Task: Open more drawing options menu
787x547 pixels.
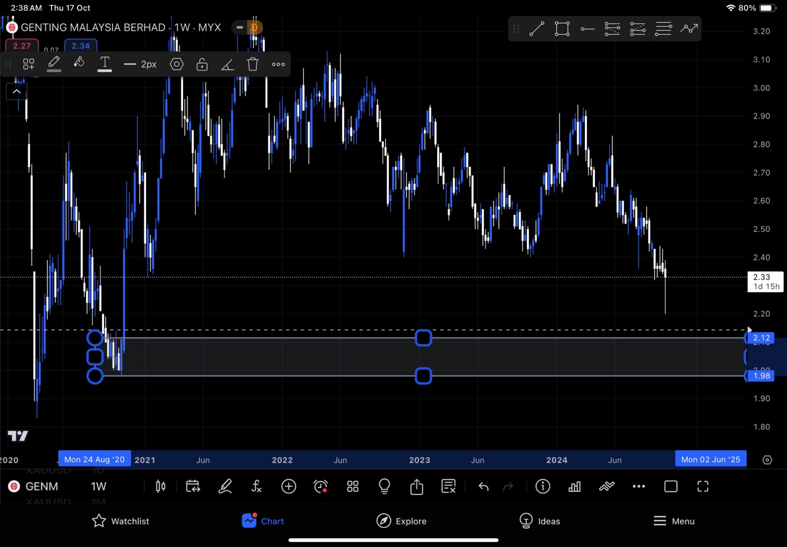Action: click(278, 64)
